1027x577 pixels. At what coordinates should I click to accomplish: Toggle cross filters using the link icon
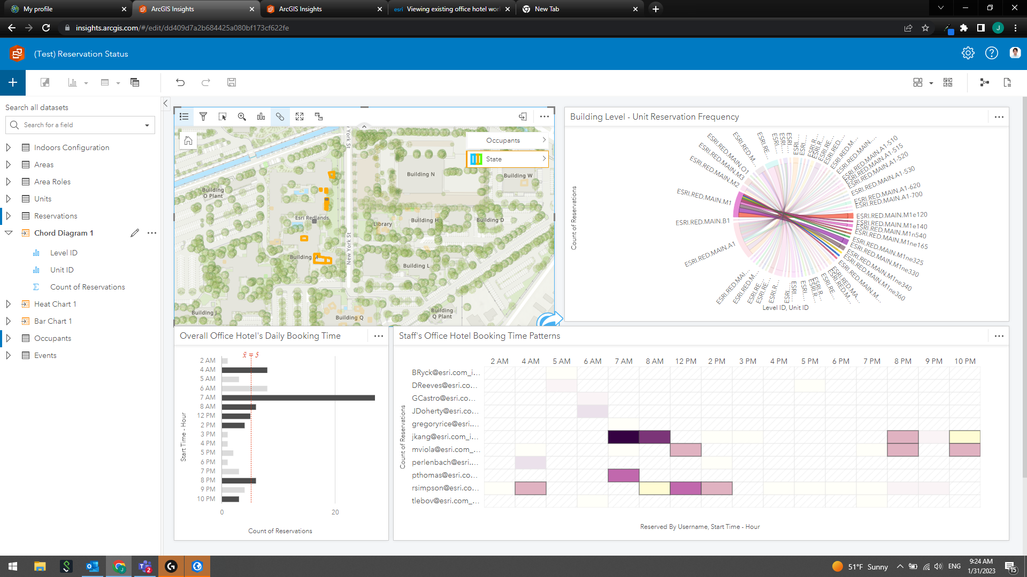coord(280,116)
